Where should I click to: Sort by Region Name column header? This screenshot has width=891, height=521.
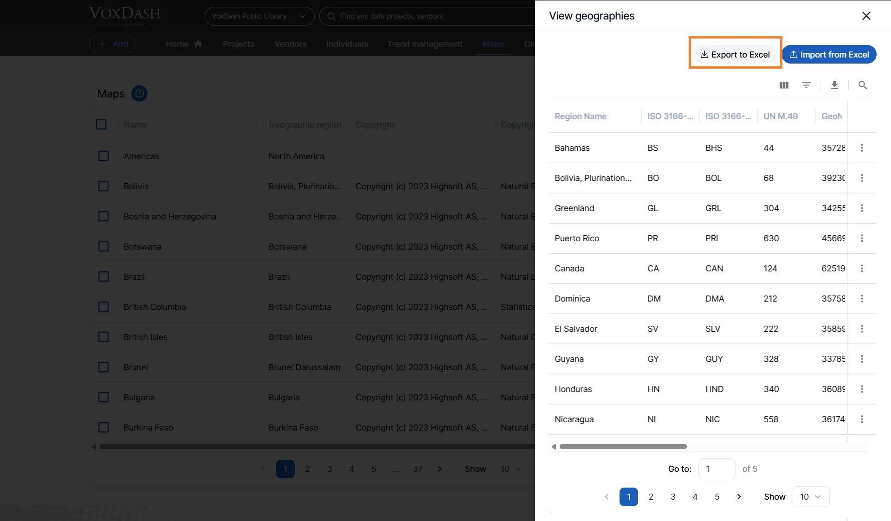click(581, 116)
